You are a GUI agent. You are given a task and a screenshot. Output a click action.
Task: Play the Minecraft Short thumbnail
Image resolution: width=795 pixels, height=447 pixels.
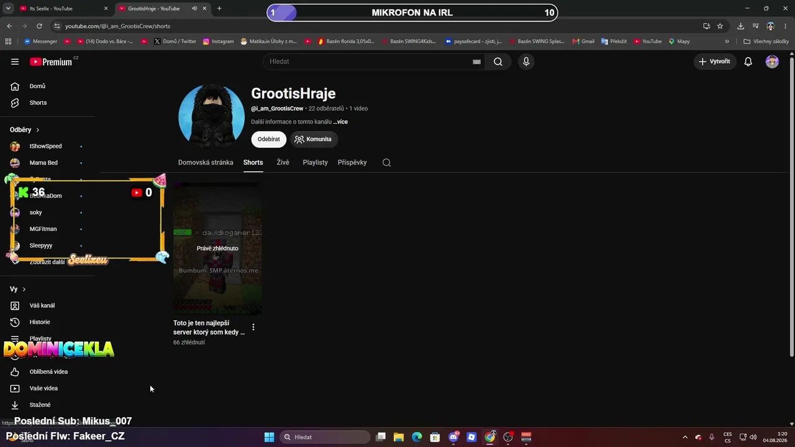pyautogui.click(x=217, y=248)
